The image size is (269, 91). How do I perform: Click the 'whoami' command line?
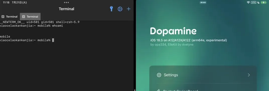pyautogui.click(x=31, y=26)
